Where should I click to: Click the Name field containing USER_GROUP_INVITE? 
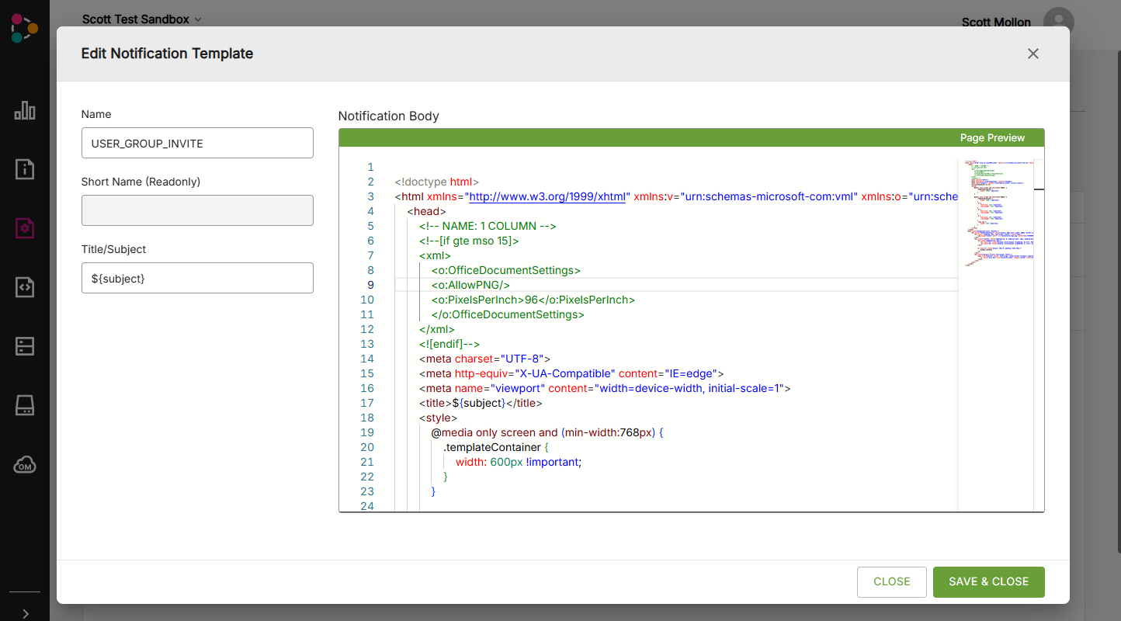click(197, 143)
